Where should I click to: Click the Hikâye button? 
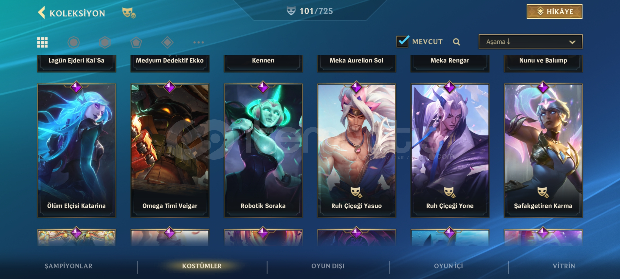(x=554, y=11)
